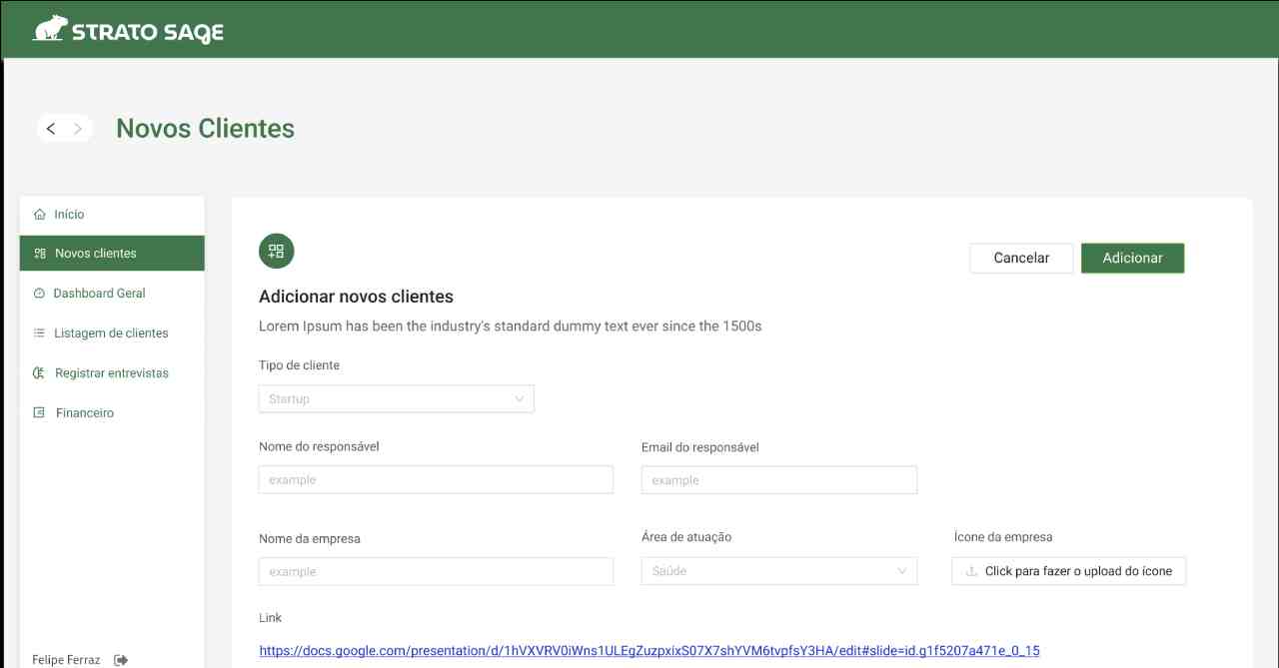1279x668 pixels.
Task: Click to upload the company icon
Action: point(1068,571)
